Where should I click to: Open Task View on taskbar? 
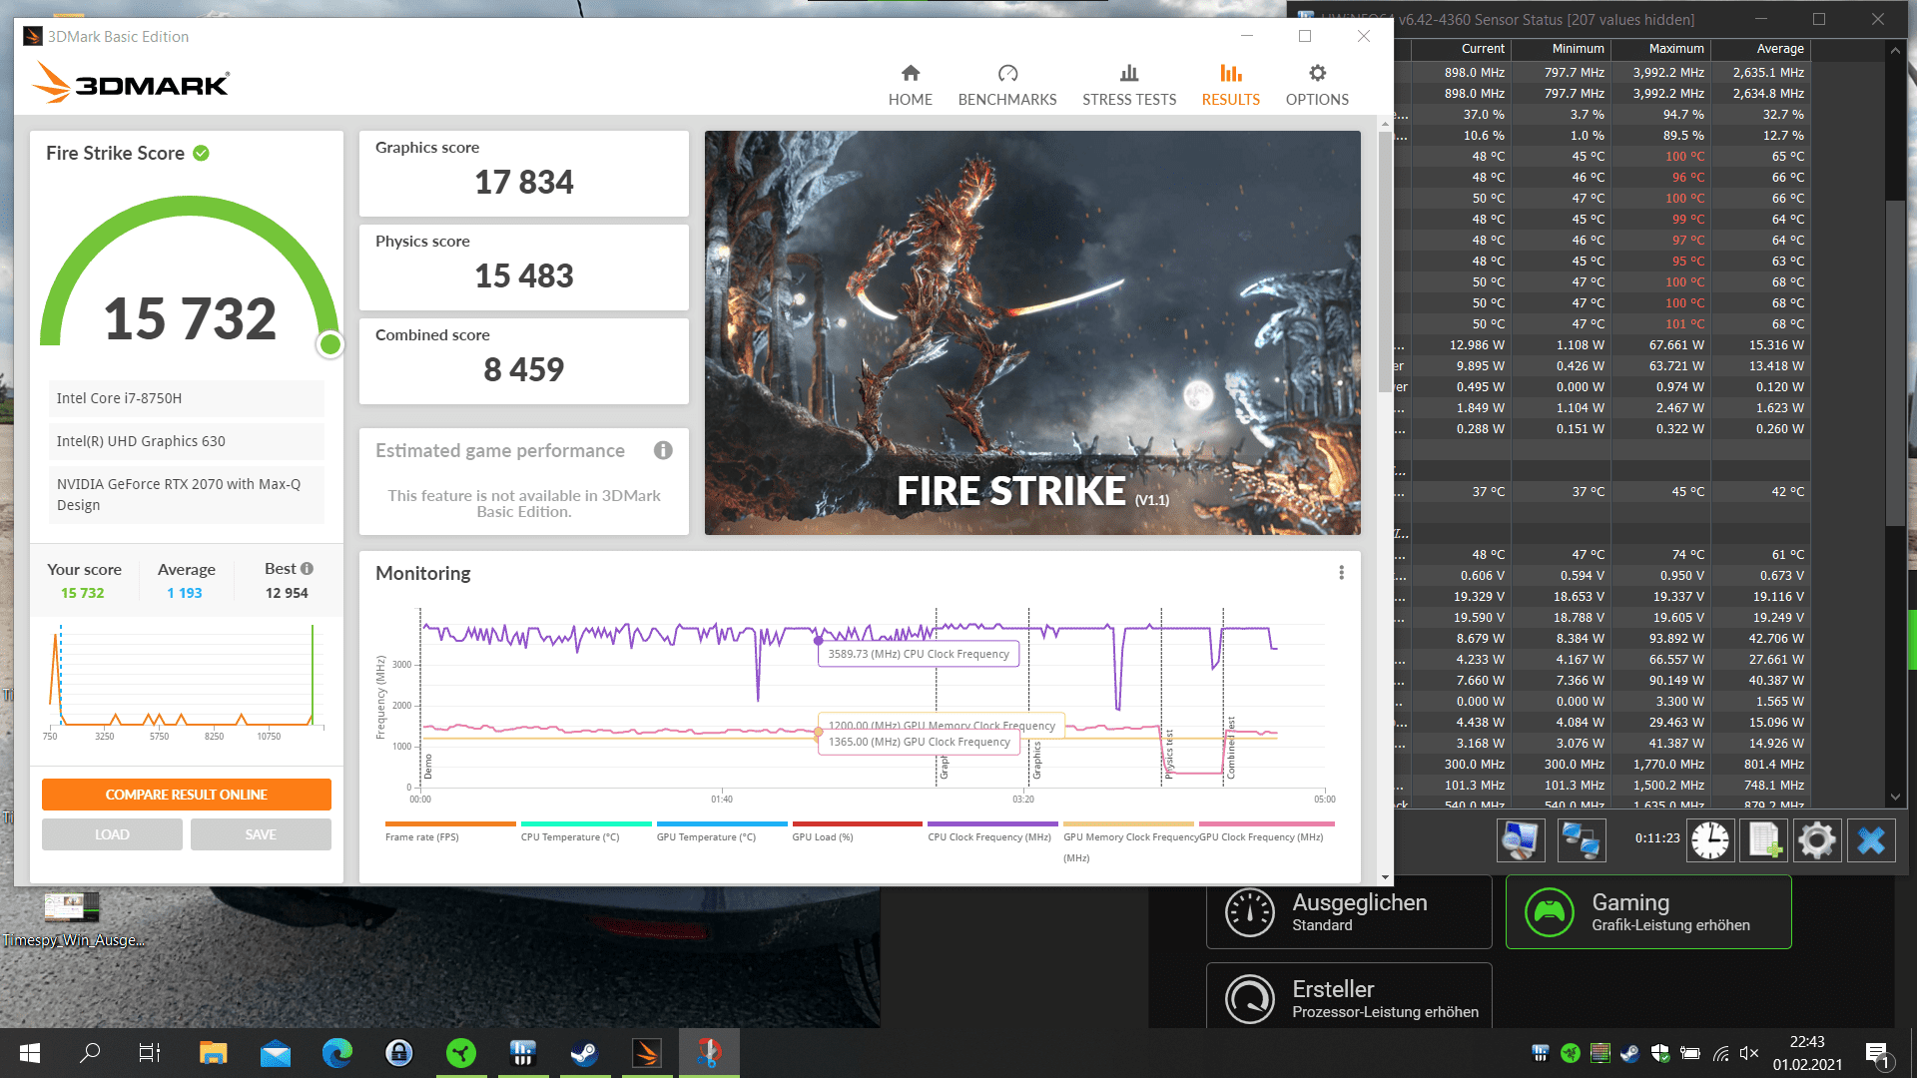click(x=150, y=1053)
